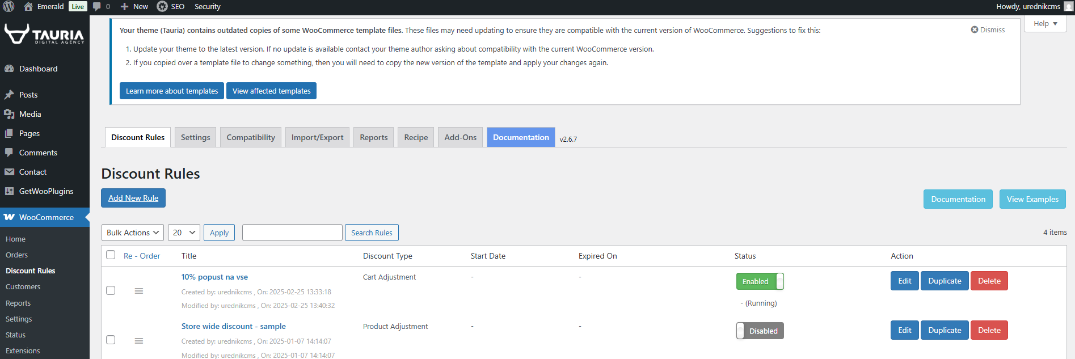Check the box for Store wide discount sample
Image resolution: width=1075 pixels, height=359 pixels.
pyautogui.click(x=111, y=340)
